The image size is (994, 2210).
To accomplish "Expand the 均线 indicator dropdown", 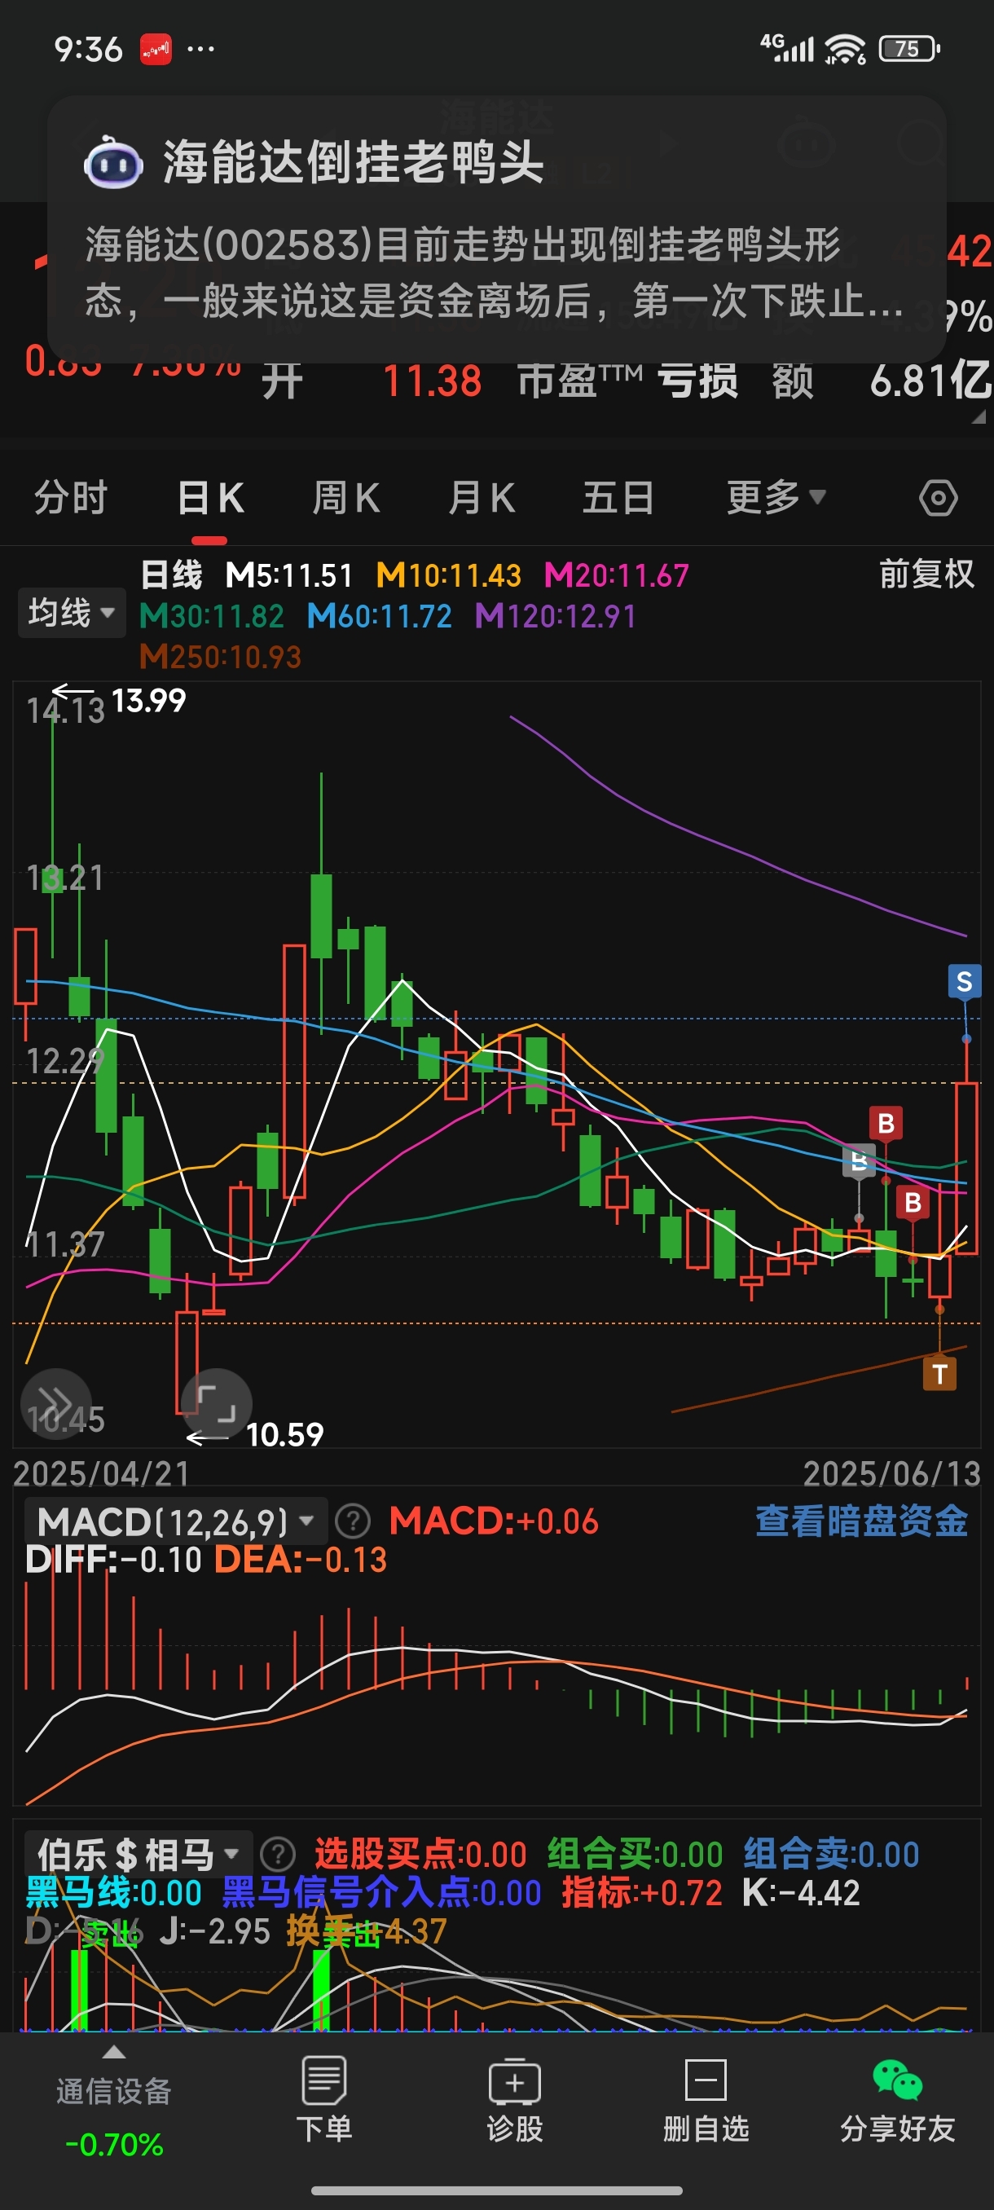I will 71,613.
